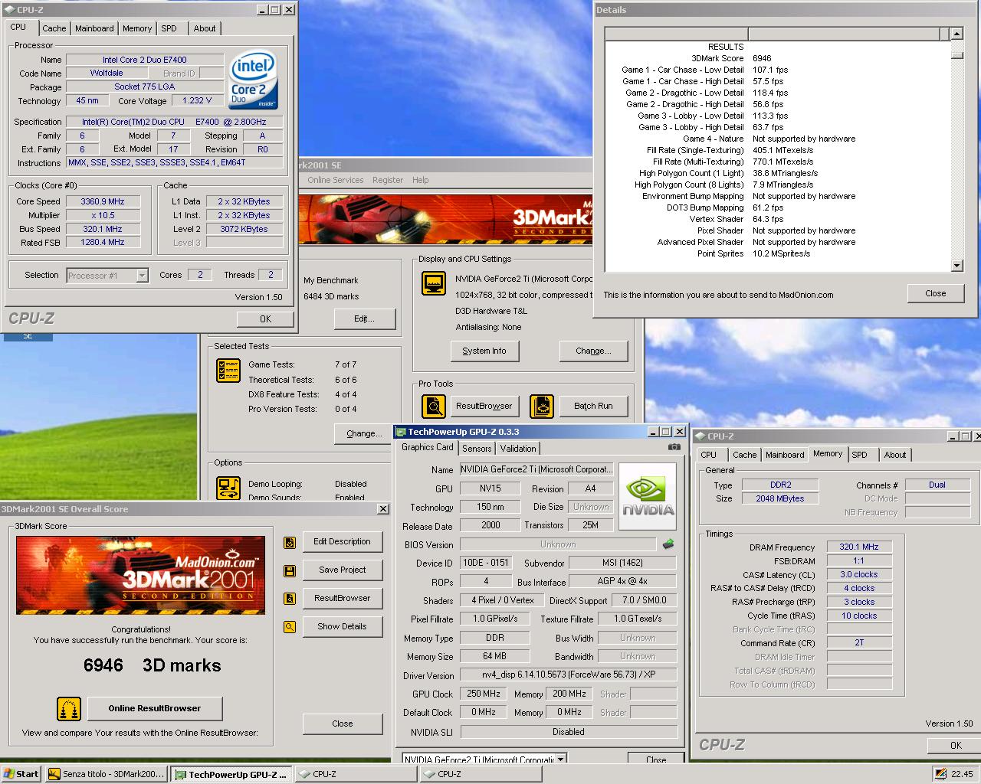Click the Save Project floppy icon
981x784 pixels.
click(290, 571)
